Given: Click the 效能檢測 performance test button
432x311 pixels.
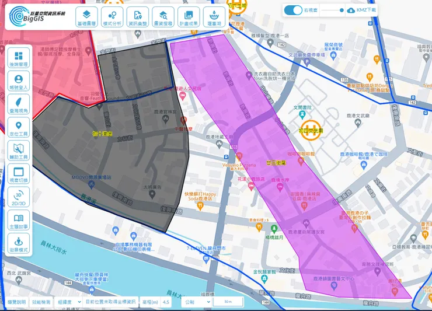Looking at the screenshot, I should tap(41, 302).
